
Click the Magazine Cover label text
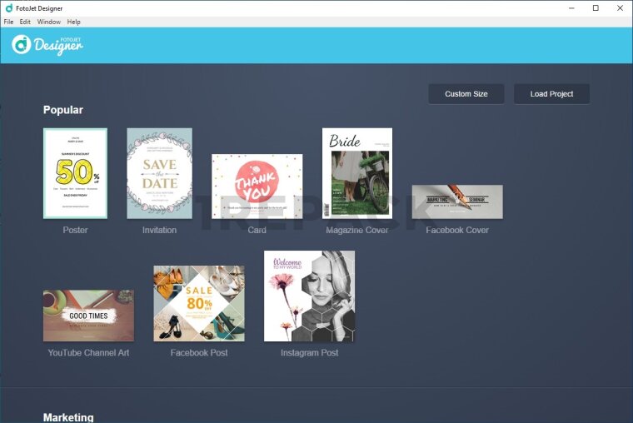[356, 230]
